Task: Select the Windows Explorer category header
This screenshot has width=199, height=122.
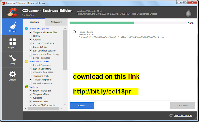Action: [x=39, y=61]
